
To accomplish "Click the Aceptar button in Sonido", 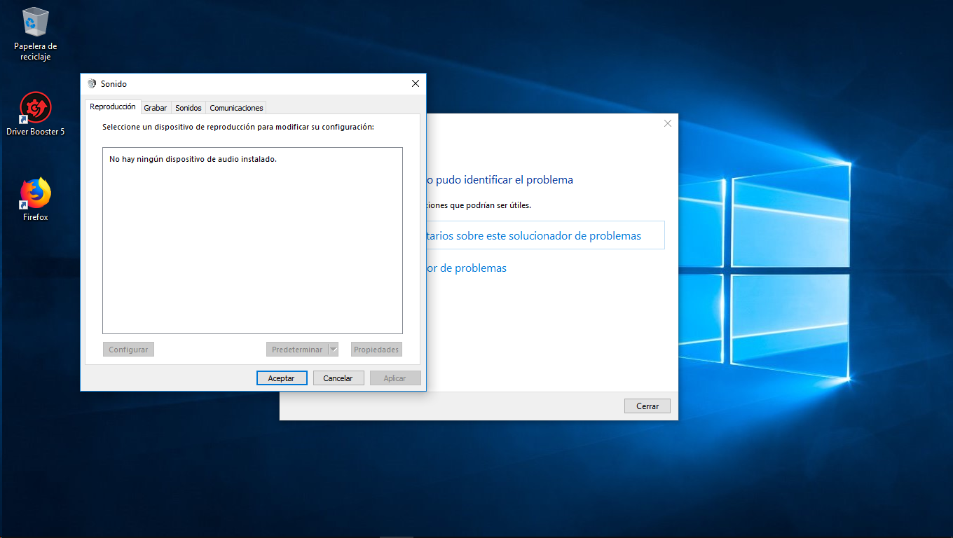I will pos(282,378).
